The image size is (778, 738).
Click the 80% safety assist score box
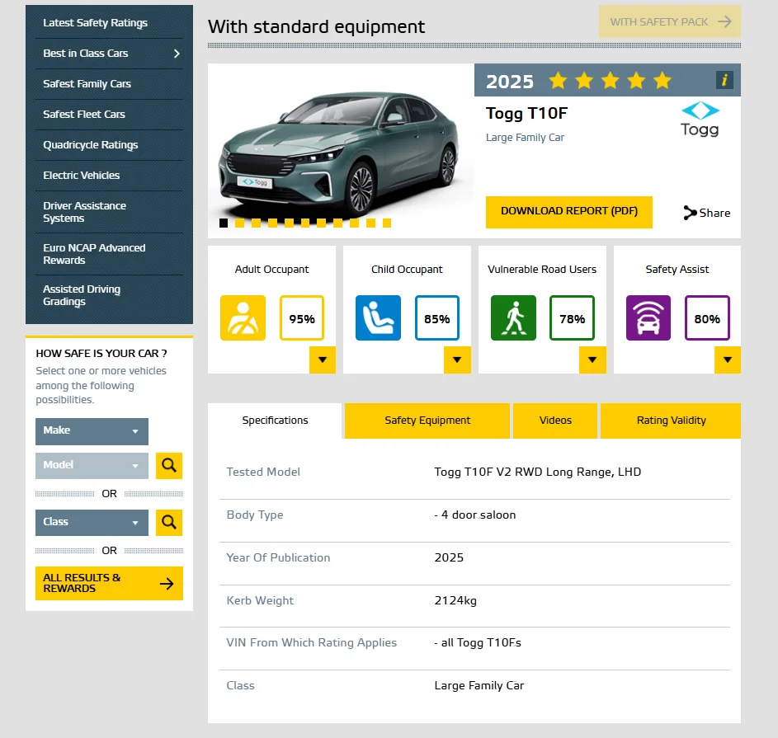707,318
